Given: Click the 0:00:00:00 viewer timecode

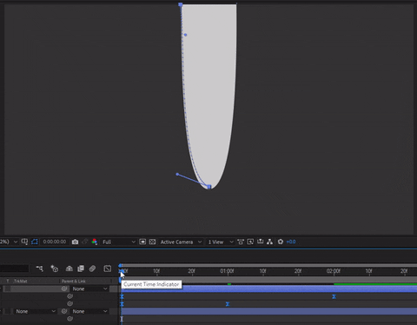Looking at the screenshot, I should [55, 242].
